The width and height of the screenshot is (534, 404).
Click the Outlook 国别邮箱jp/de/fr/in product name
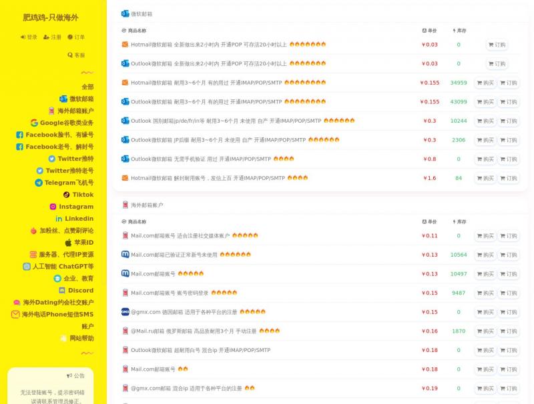click(226, 121)
